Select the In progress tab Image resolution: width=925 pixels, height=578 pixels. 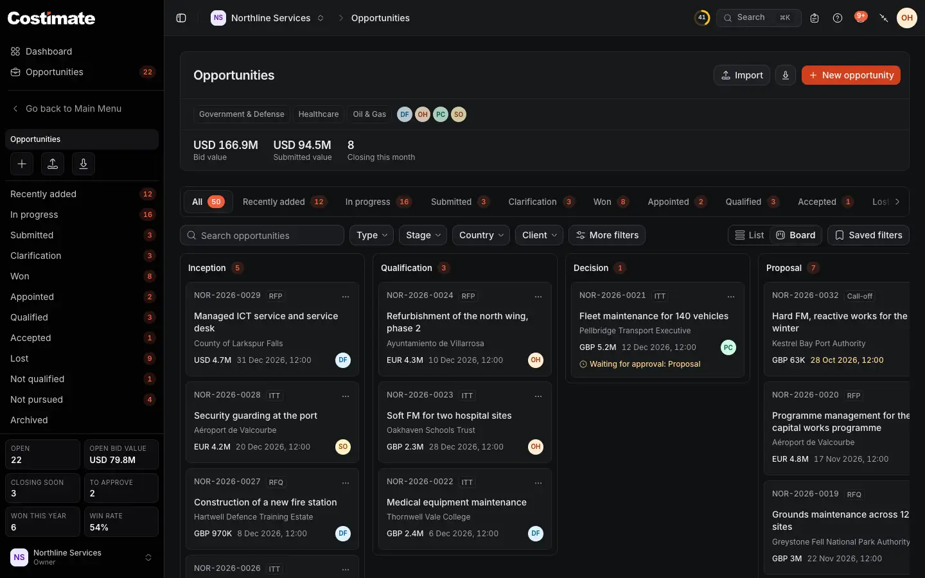point(378,202)
